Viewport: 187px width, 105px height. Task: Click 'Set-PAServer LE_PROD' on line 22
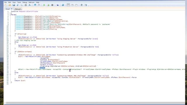(x=27, y=45)
